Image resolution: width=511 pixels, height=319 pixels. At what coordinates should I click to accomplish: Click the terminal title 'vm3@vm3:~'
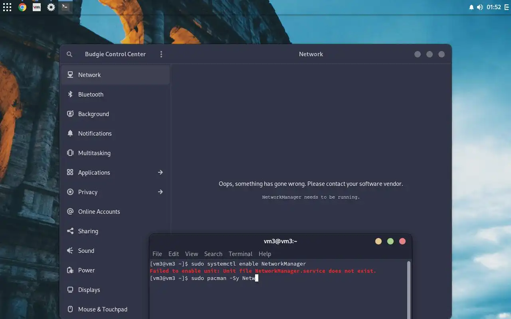[x=281, y=241]
